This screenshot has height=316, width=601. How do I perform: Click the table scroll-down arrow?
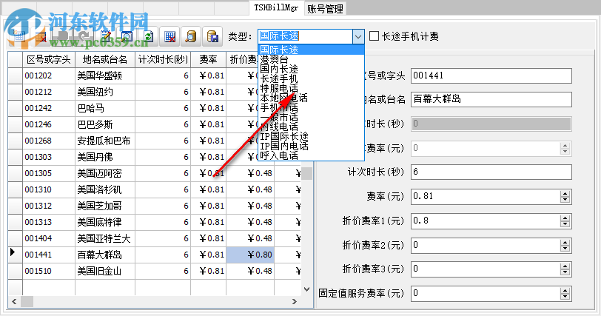click(306, 289)
